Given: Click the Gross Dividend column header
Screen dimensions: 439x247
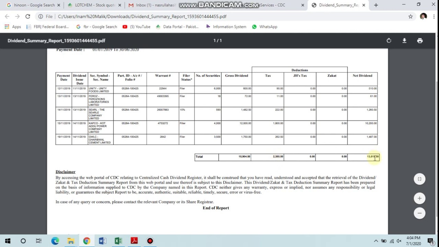Looking at the screenshot, I should [x=237, y=75].
